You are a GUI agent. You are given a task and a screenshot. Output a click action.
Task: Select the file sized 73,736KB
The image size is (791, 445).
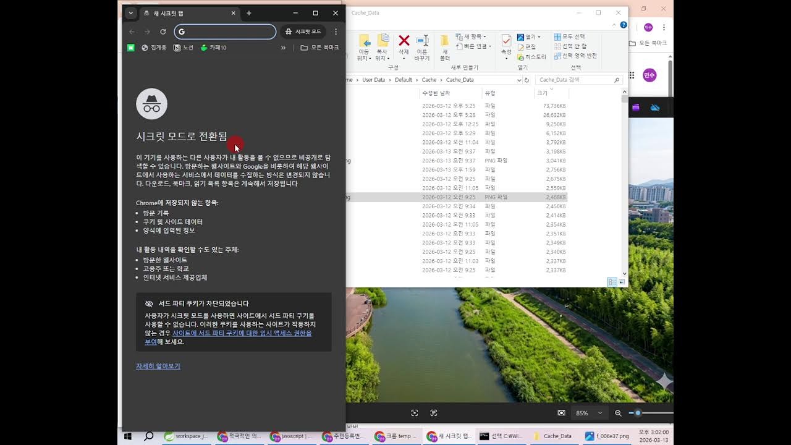[457, 106]
